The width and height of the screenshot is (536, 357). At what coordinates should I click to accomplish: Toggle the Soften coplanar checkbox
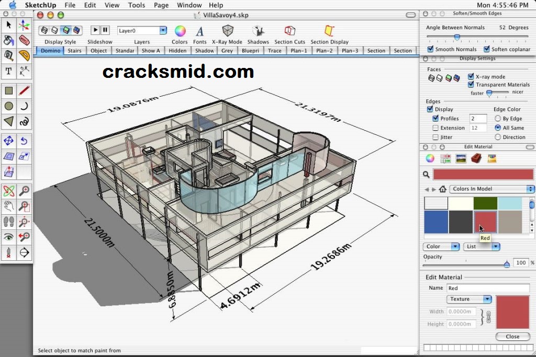click(487, 49)
